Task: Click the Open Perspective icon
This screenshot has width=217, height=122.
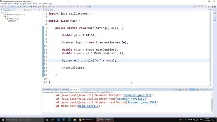Action: (209, 7)
